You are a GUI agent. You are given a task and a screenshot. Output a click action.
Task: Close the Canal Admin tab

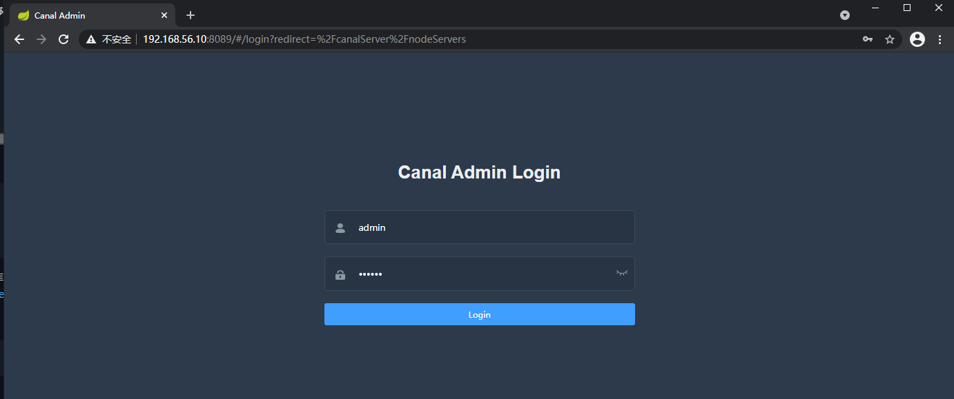coord(164,15)
